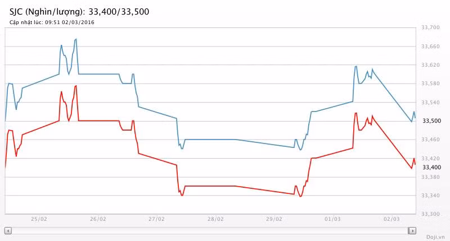Screen dimensions: 450x241
Task: Click the 33,300 axis value
Action: click(430, 214)
